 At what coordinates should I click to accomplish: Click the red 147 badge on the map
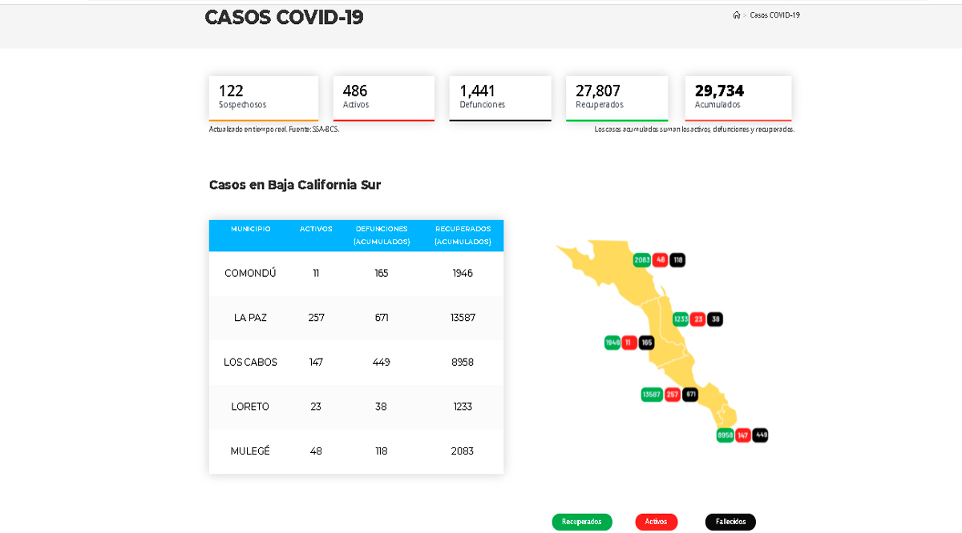(743, 435)
